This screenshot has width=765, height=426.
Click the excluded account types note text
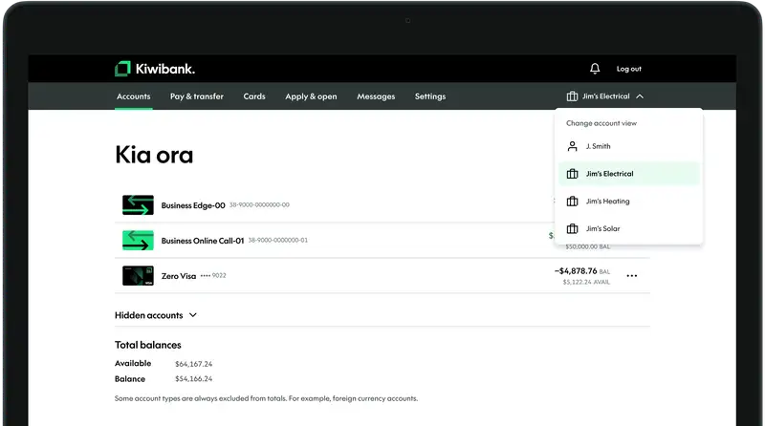coord(266,398)
